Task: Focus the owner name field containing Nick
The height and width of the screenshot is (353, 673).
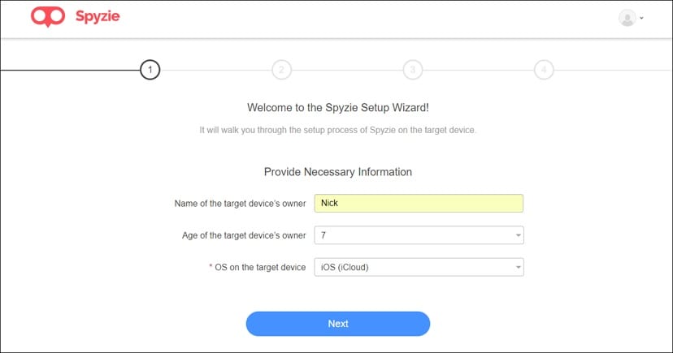Action: (x=418, y=203)
